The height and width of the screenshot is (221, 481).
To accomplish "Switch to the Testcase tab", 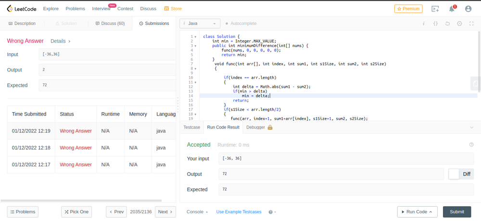I will point(191,127).
